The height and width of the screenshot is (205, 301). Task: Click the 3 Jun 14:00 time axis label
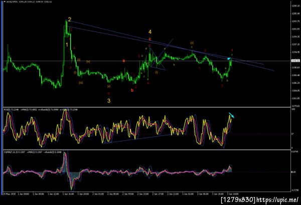tap(233, 194)
